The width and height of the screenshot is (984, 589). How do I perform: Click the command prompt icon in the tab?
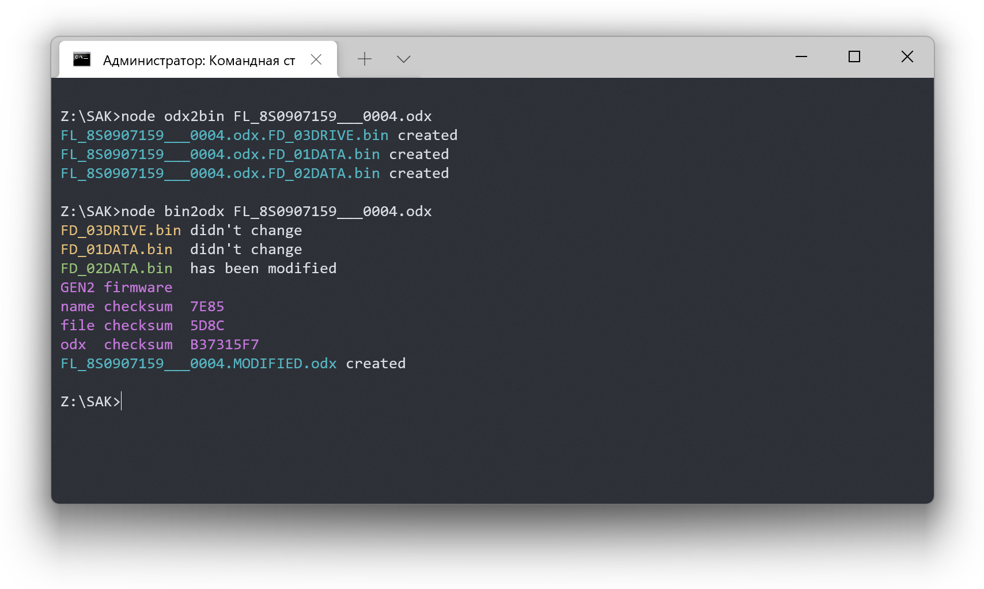[x=82, y=59]
